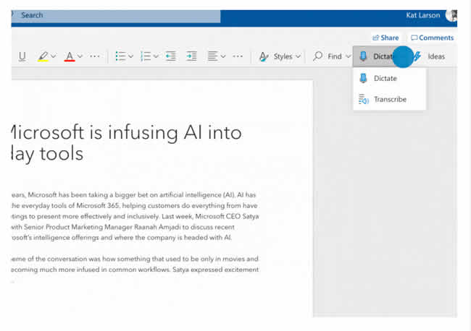Open the Comments pane
Image resolution: width=471 pixels, height=331 pixels.
pyautogui.click(x=432, y=38)
